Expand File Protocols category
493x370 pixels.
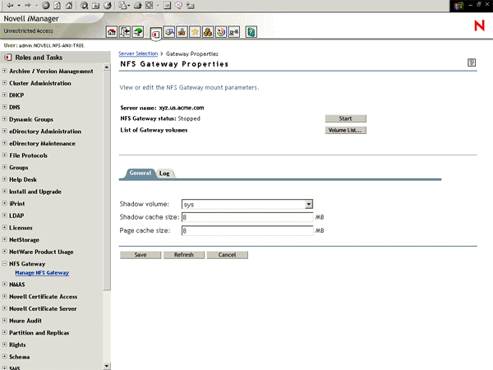tap(4, 155)
